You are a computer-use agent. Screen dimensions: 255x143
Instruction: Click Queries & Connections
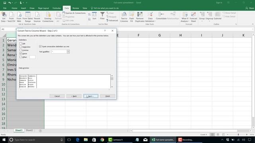[x=74, y=13]
